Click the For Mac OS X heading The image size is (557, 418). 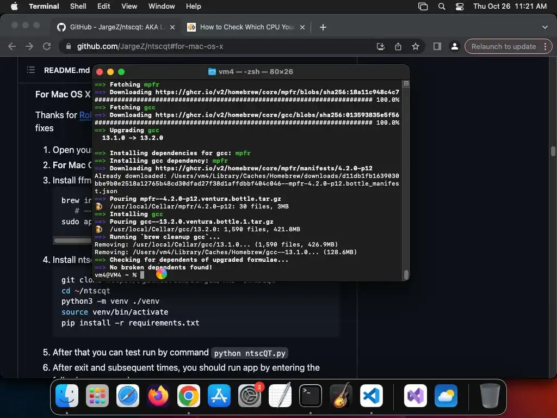click(63, 94)
